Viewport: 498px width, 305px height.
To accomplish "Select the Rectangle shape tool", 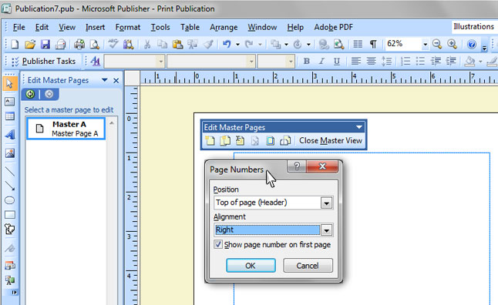I will (x=10, y=215).
